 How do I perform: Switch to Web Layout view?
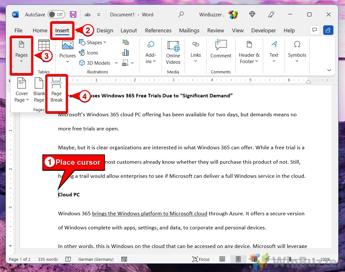point(254,259)
